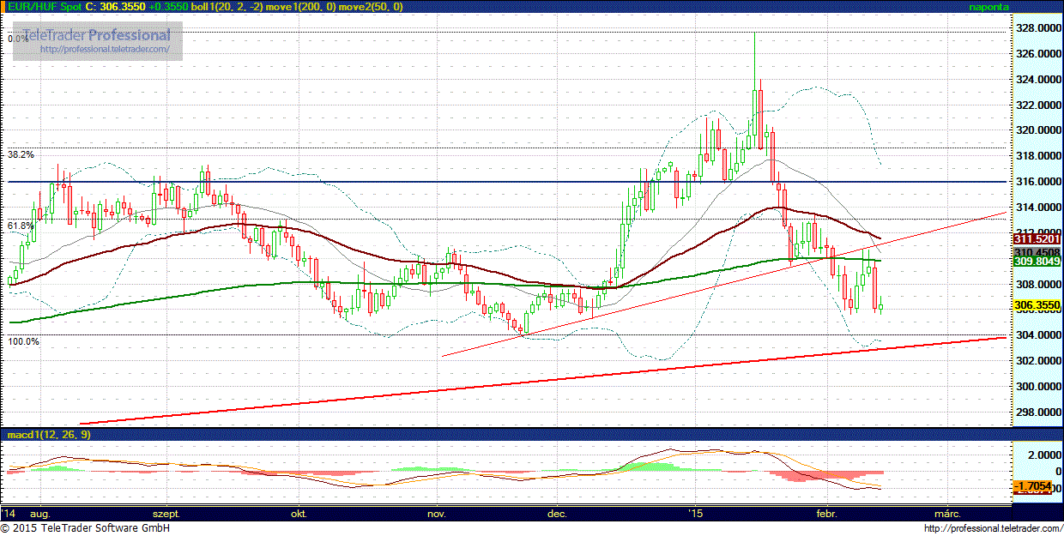The image size is (1064, 536).
Task: Click the green 309.8049 price tag
Action: [x=1037, y=262]
